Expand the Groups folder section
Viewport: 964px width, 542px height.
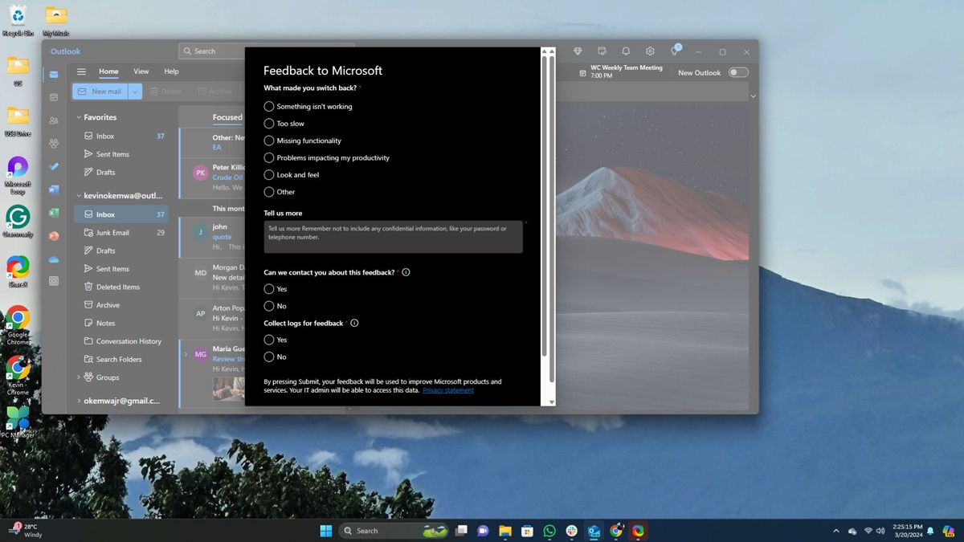coord(78,377)
